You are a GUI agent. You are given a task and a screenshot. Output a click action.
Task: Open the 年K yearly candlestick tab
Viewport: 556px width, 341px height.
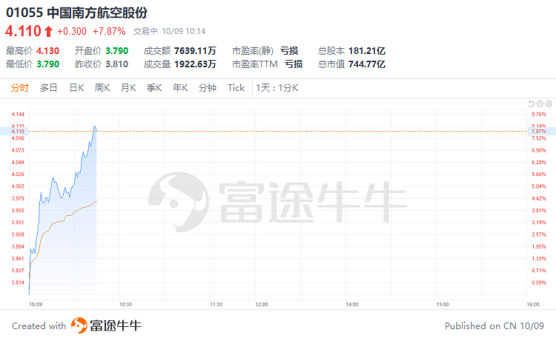coord(180,88)
